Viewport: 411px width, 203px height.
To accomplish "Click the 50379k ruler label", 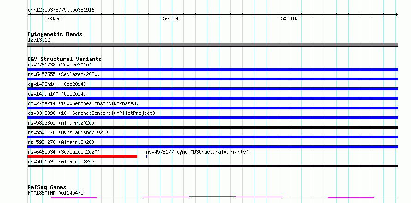I will click(x=54, y=18).
